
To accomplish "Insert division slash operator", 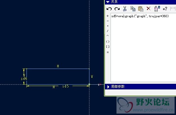I will pos(107,31).
